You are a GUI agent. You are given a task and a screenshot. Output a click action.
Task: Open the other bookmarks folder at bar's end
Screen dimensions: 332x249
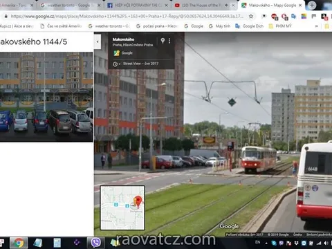[x=327, y=26]
